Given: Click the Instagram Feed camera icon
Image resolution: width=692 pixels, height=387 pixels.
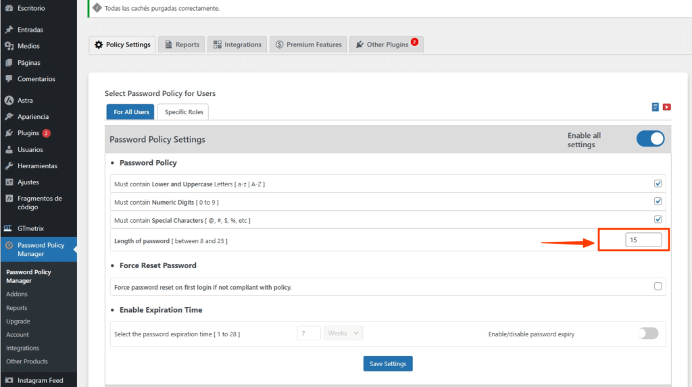Looking at the screenshot, I should (9, 380).
